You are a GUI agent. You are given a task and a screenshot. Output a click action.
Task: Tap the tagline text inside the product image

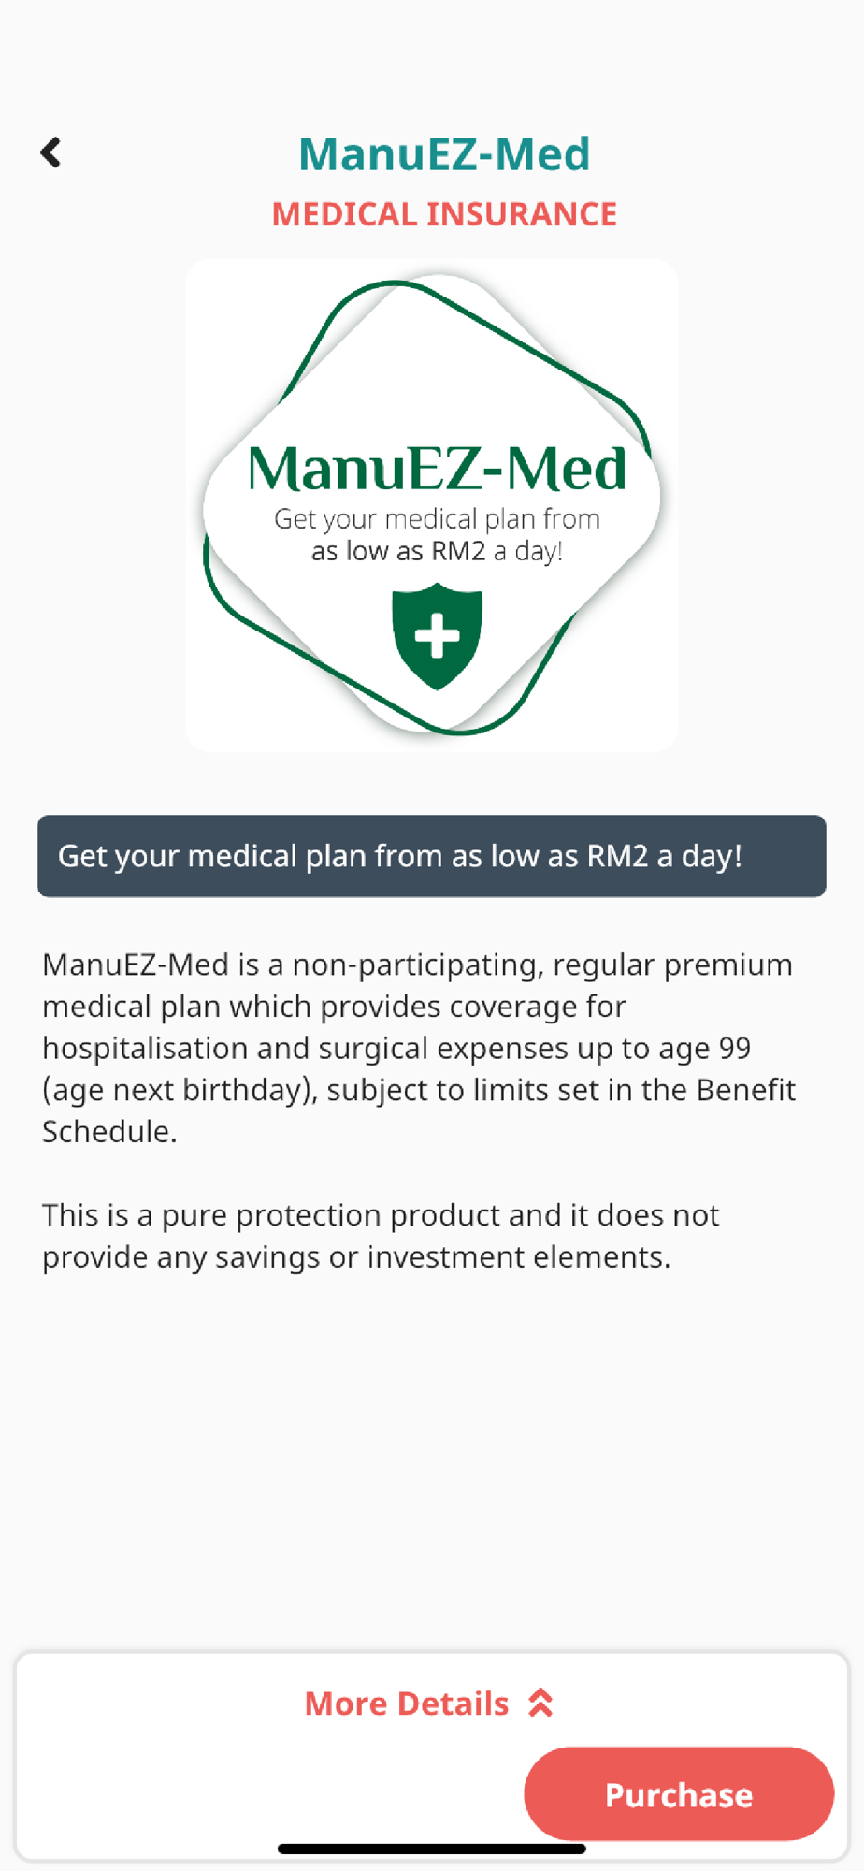pyautogui.click(x=437, y=534)
